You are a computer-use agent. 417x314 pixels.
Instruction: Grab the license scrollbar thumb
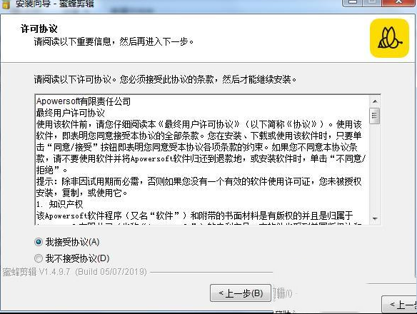375,116
